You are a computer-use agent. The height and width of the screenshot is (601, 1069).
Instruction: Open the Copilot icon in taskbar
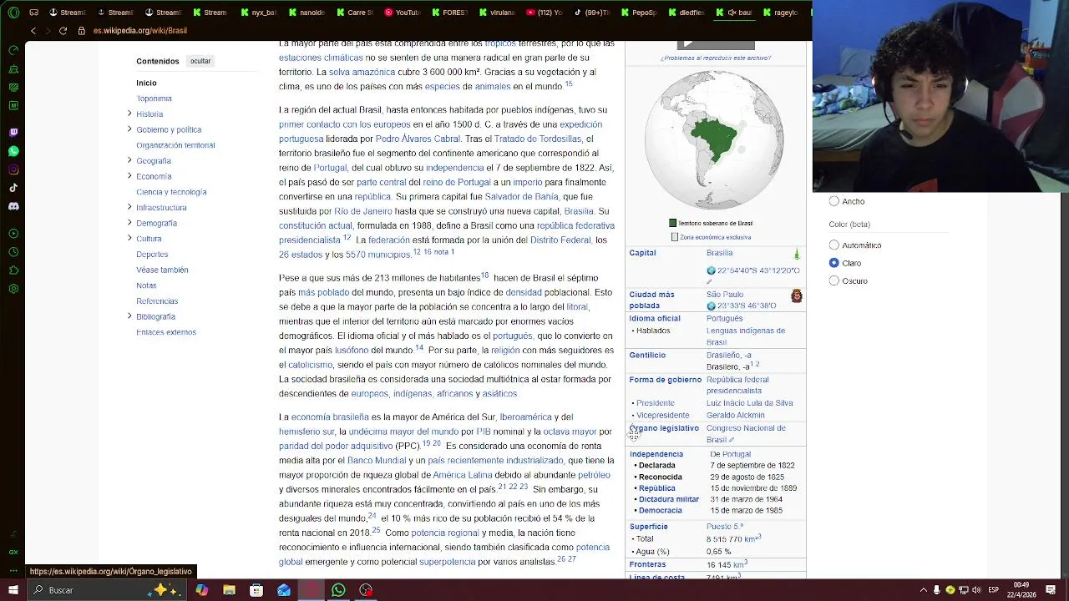(x=201, y=590)
